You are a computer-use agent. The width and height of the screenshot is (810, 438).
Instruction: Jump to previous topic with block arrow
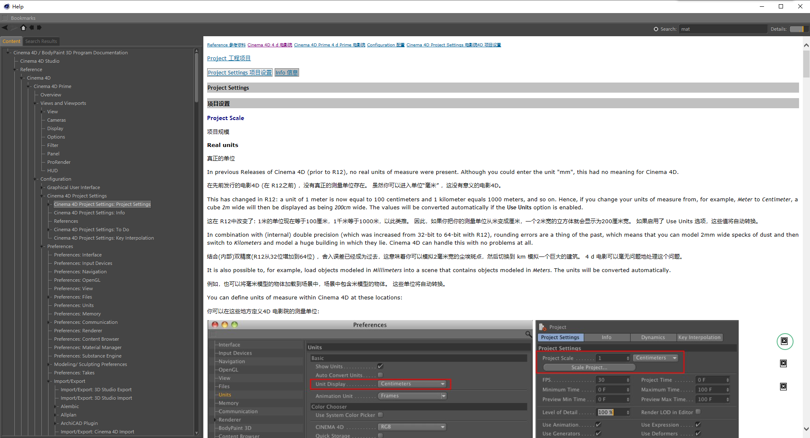[x=32, y=28]
